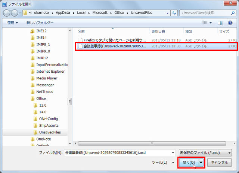239x173 pixels.
Task: Sort by 更新日時 column header
Action: click(158, 31)
